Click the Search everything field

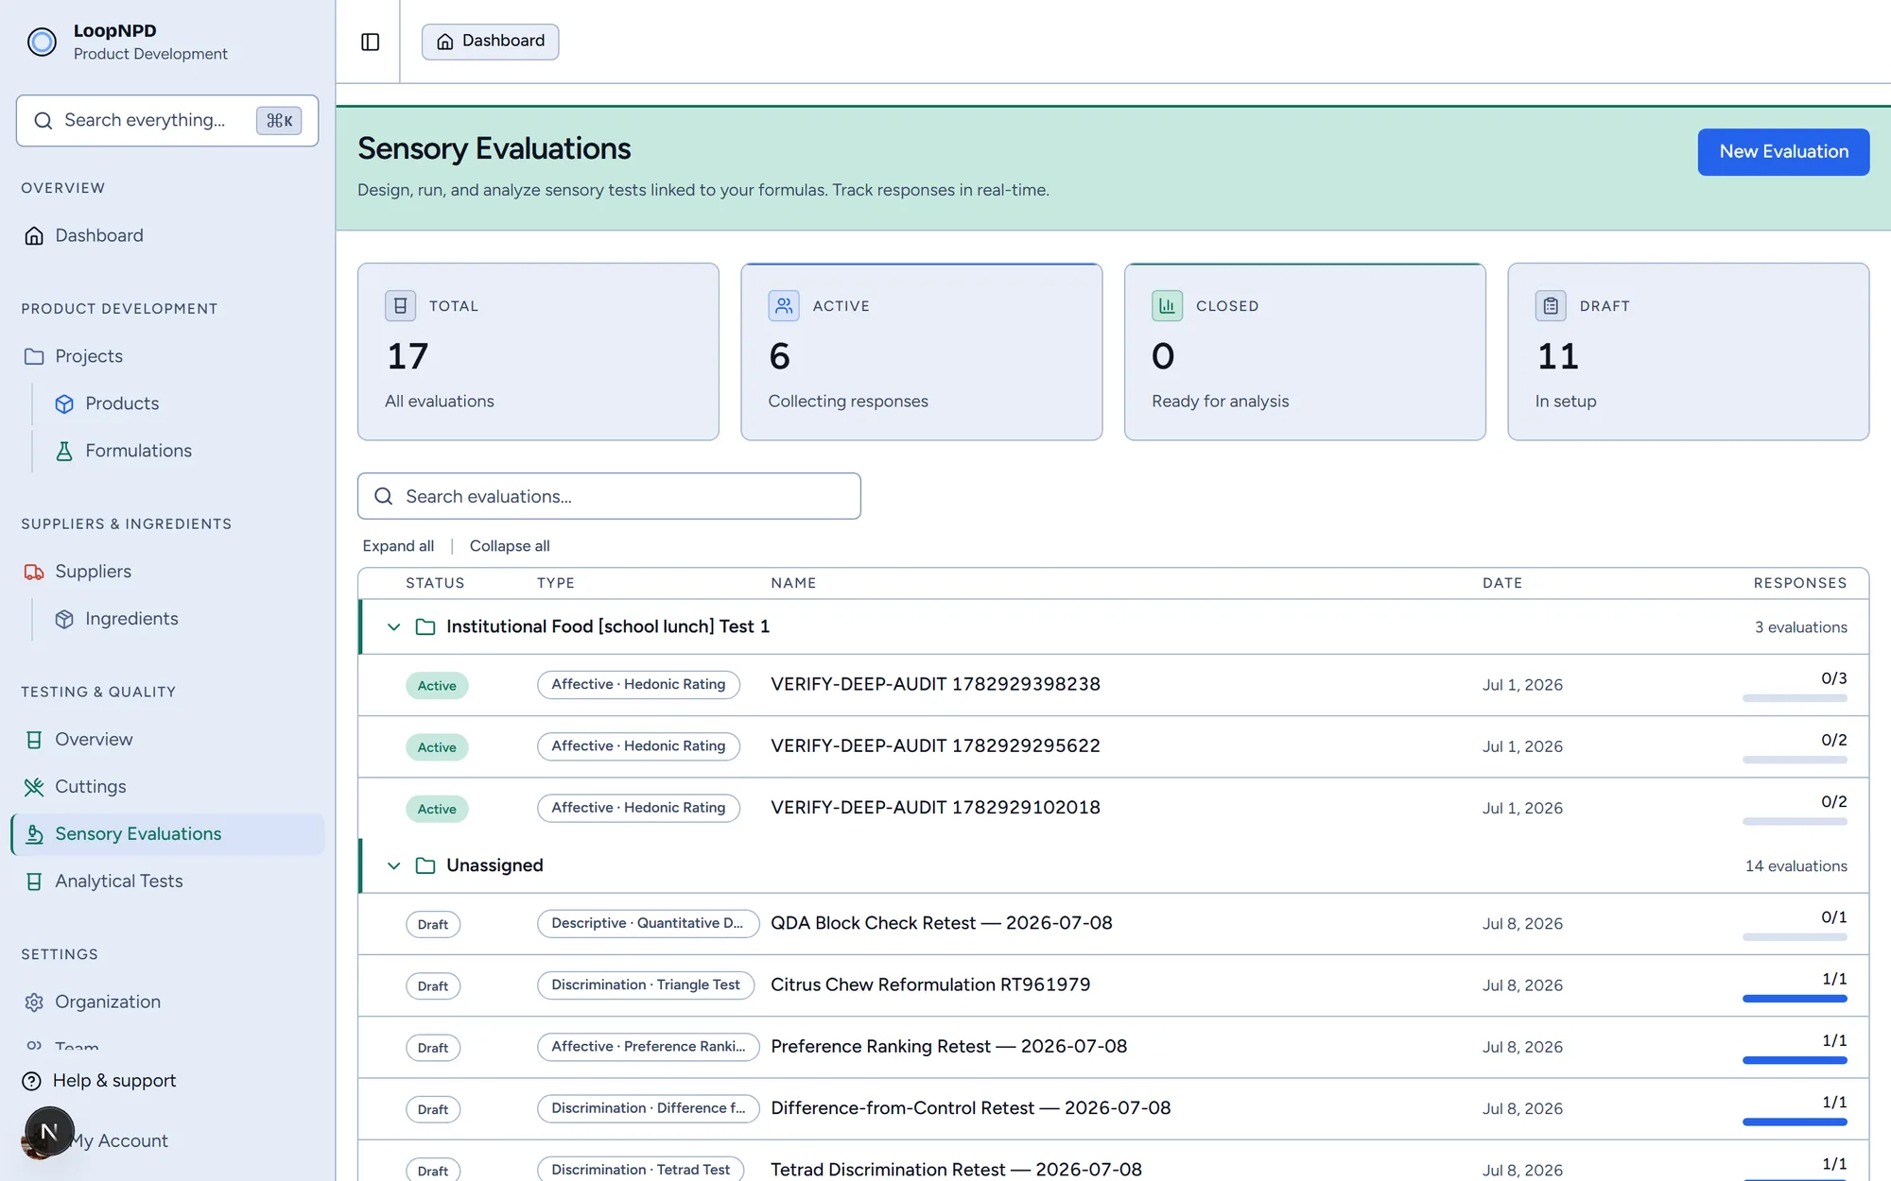coord(167,120)
